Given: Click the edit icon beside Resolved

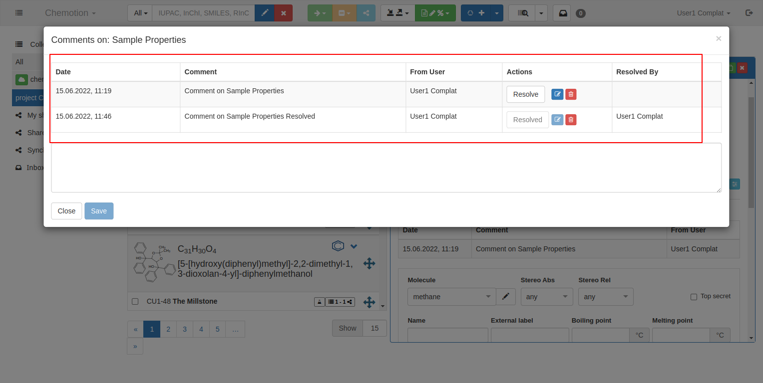Looking at the screenshot, I should coord(557,120).
